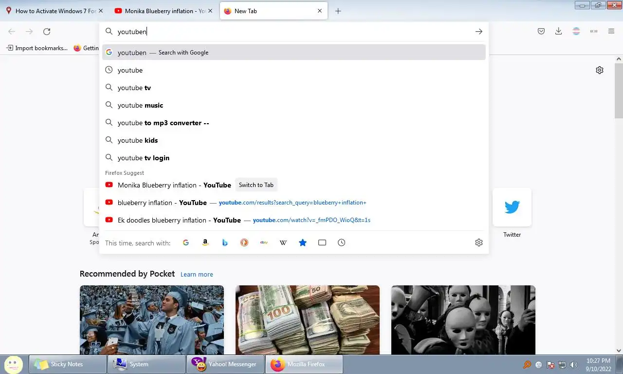Click the 'Firefox Suggest' label

[x=125, y=173]
